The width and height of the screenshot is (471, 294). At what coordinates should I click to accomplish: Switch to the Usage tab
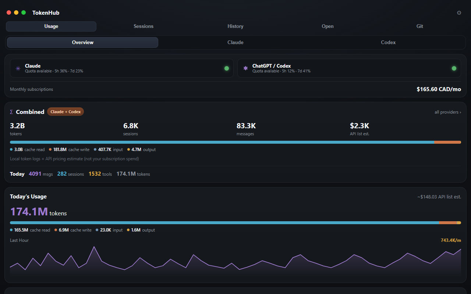coord(51,26)
